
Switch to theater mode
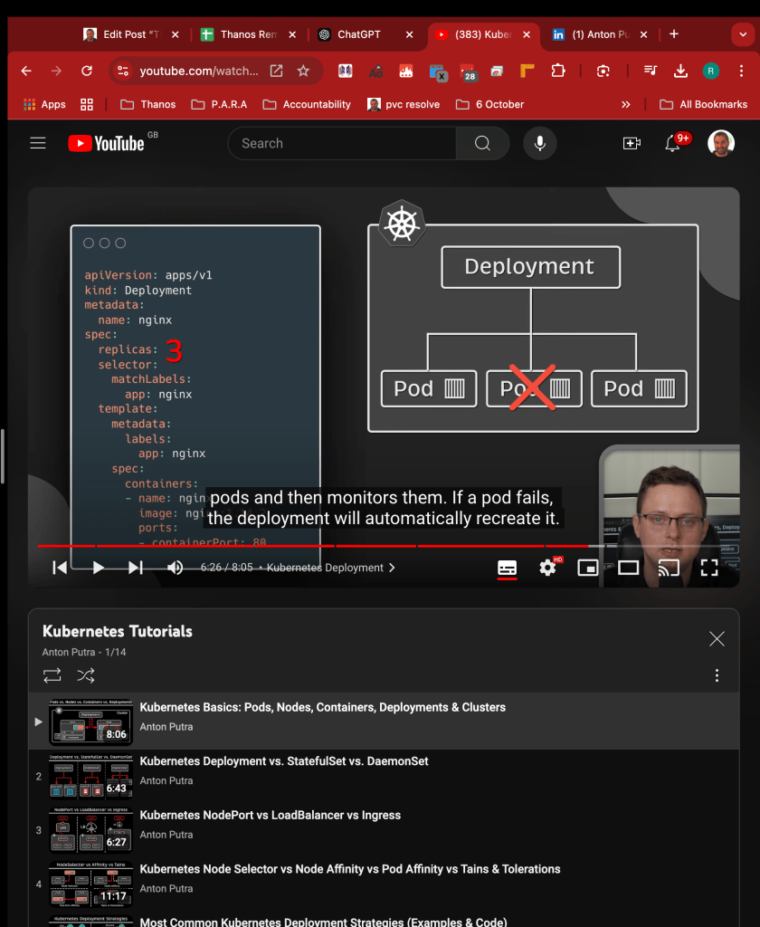pos(628,568)
